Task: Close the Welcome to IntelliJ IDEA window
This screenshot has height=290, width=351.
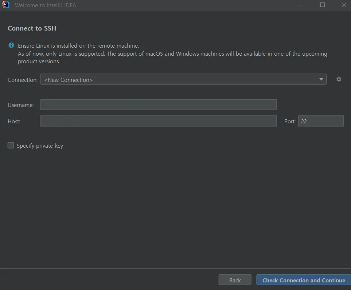Action: coord(344,5)
